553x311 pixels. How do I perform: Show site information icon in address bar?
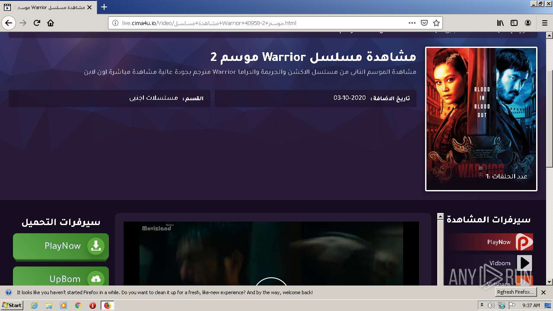coord(115,23)
